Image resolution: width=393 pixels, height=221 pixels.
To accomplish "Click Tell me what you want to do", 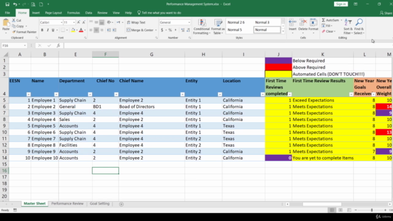I will (159, 13).
